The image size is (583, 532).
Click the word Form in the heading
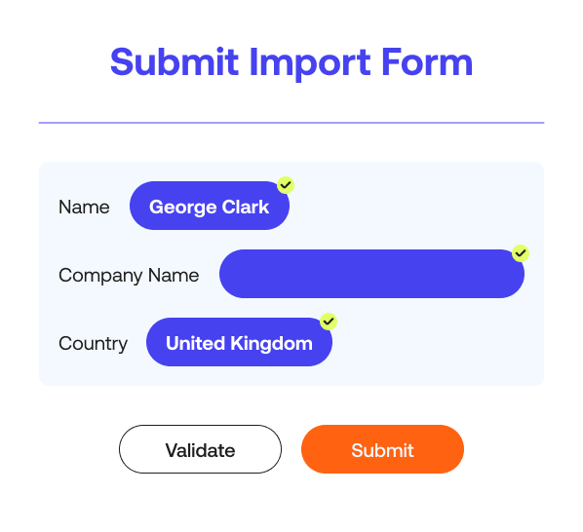point(427,62)
